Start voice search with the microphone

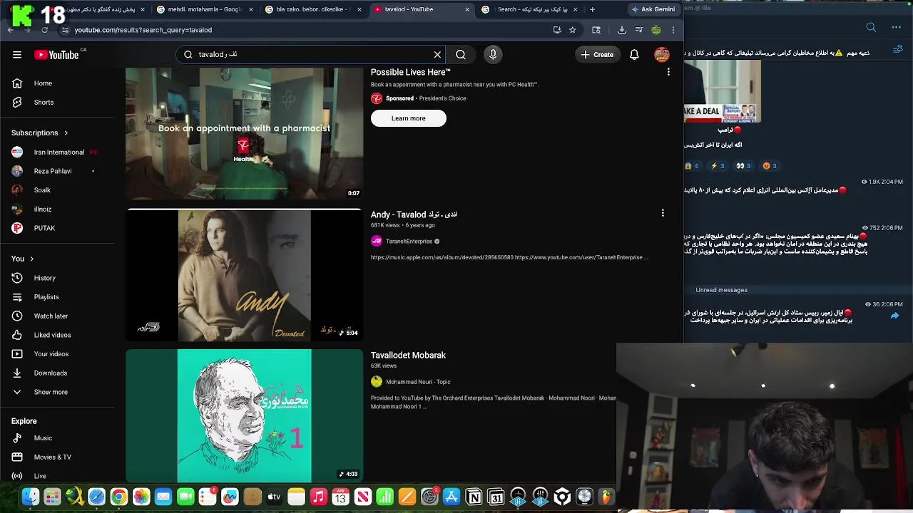tap(493, 54)
